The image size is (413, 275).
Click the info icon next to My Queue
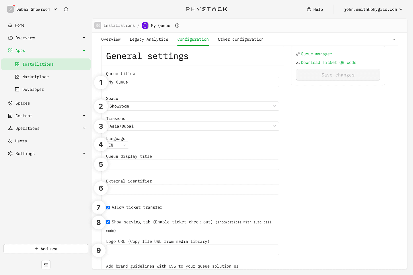pyautogui.click(x=177, y=25)
